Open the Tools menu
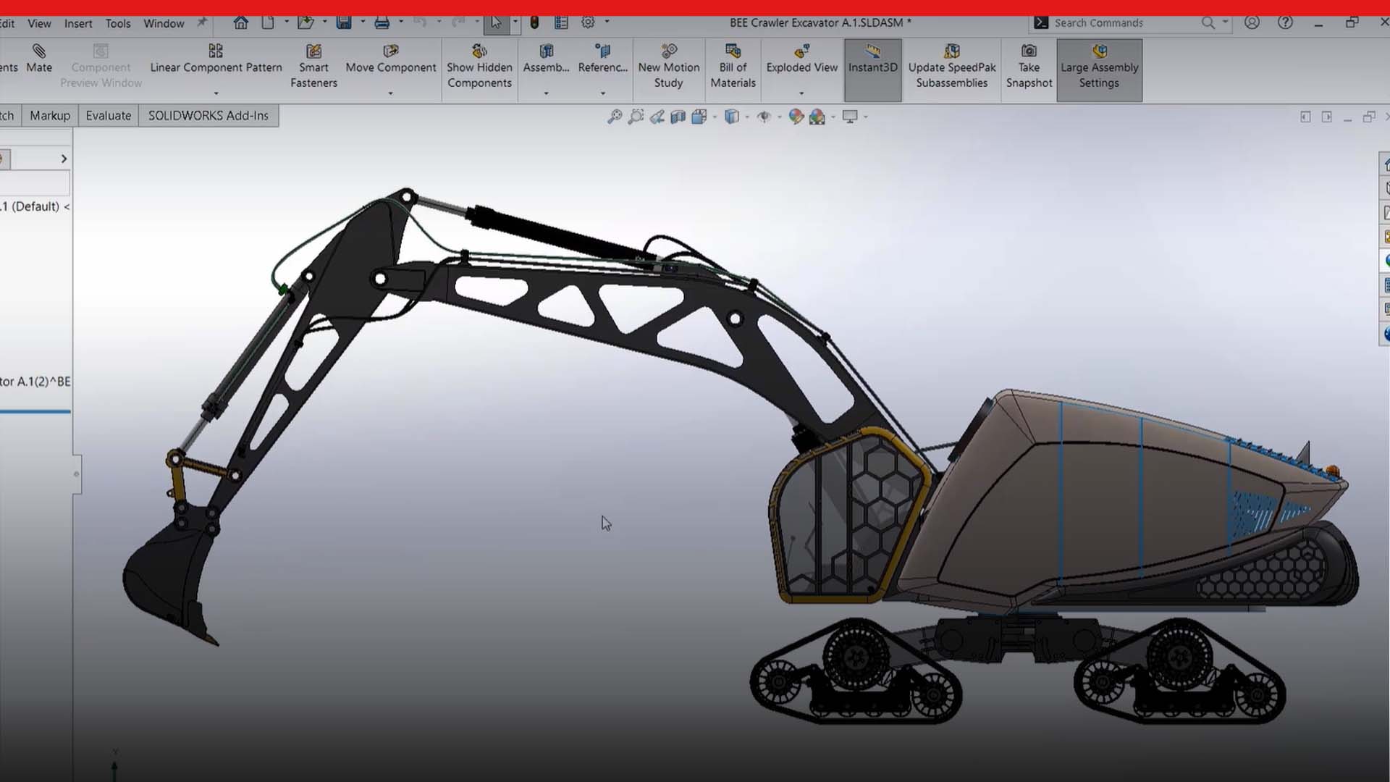 [118, 23]
